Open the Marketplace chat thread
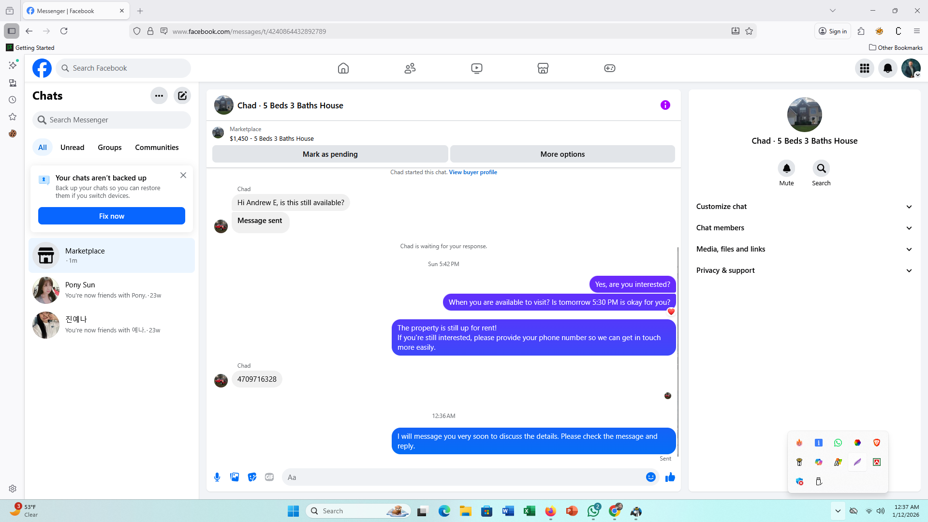This screenshot has height=522, width=928. [x=112, y=255]
